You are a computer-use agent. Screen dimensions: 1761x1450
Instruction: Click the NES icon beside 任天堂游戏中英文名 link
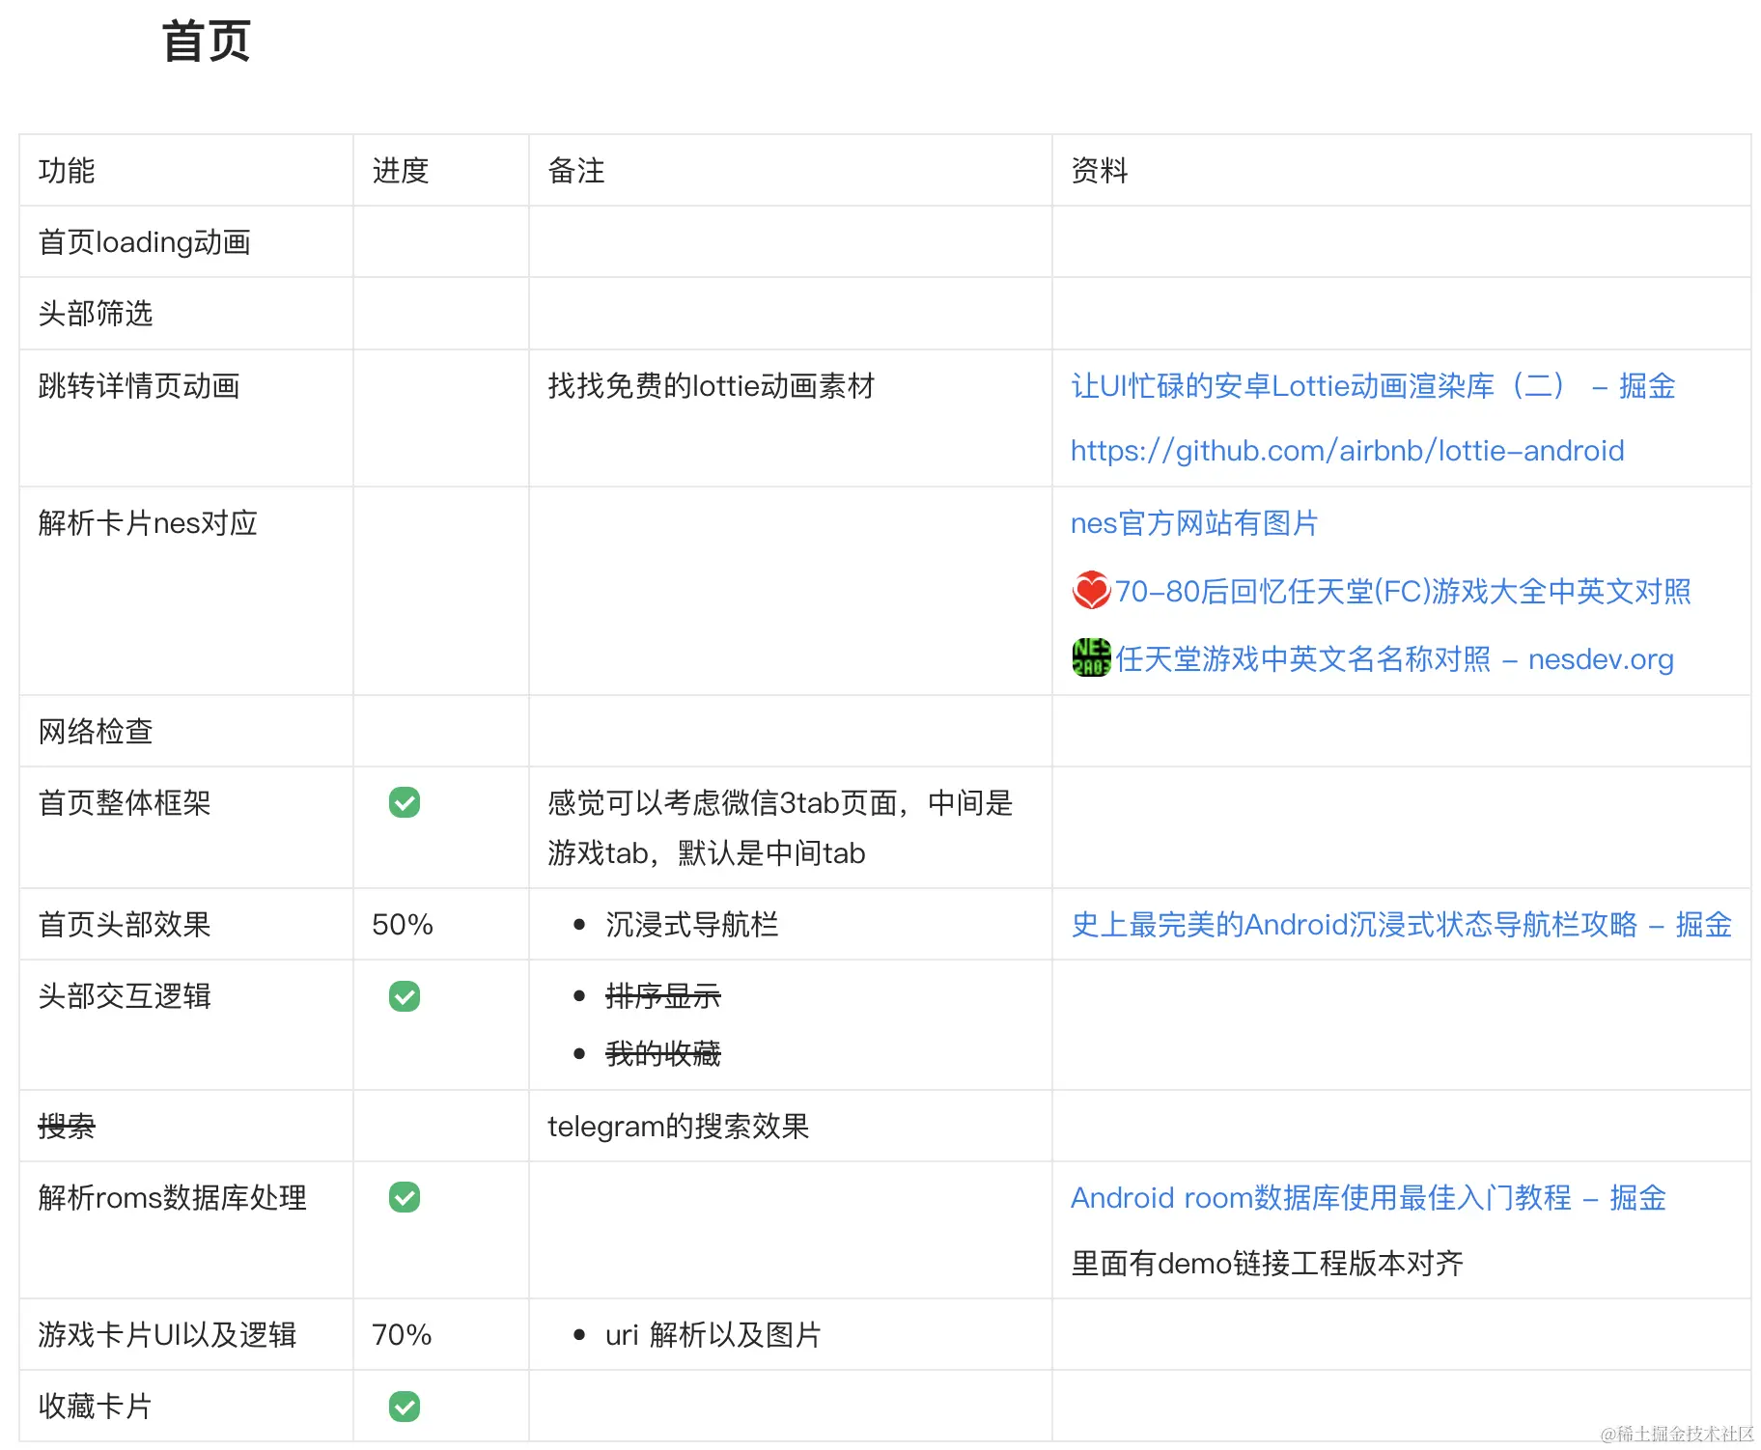coord(1091,657)
